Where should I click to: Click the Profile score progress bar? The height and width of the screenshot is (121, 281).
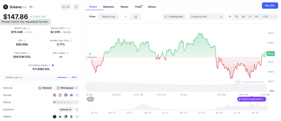tap(64, 77)
